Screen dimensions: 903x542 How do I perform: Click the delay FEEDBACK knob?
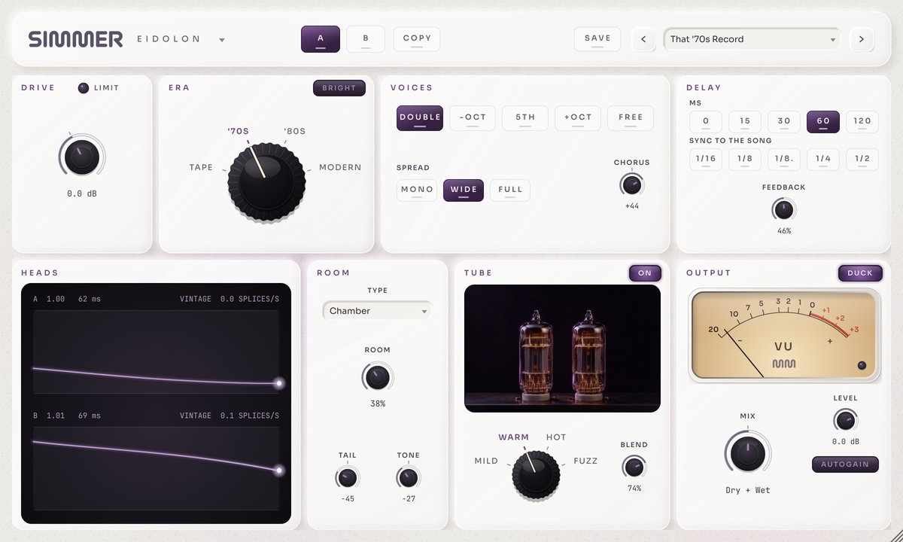tap(784, 209)
